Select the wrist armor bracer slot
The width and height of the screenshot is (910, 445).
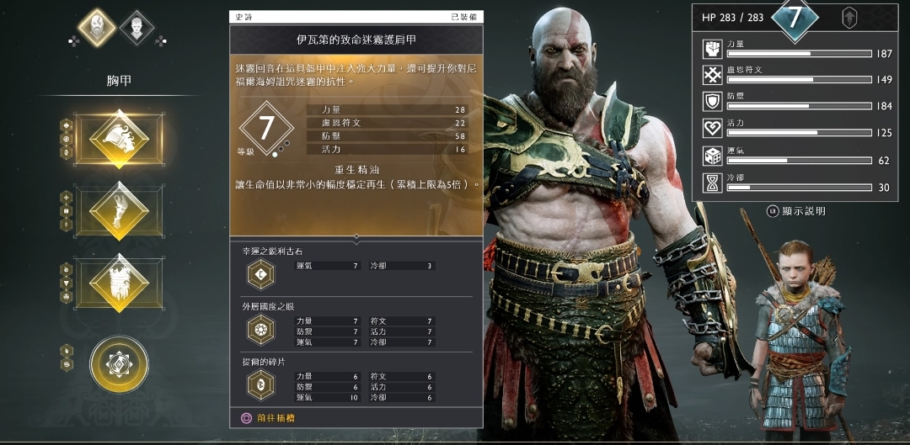click(119, 211)
